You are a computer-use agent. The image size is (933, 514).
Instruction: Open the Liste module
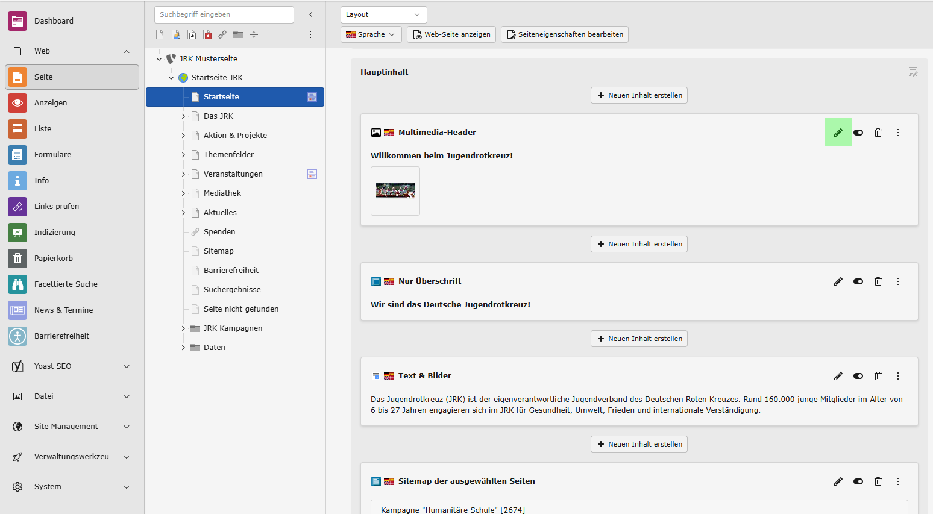point(72,129)
